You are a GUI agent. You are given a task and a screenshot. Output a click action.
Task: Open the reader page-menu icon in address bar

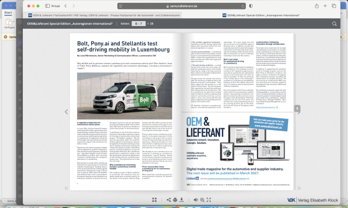pos(121,6)
